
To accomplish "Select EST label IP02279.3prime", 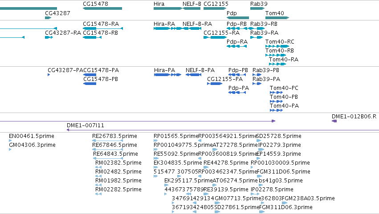I will pos(280,145).
